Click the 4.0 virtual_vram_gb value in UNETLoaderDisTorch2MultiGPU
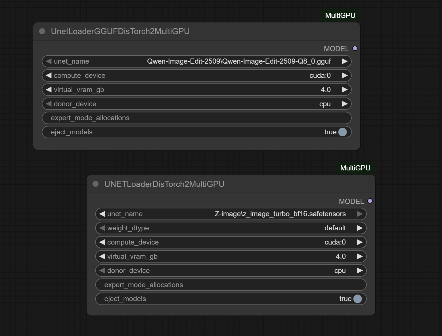This screenshot has width=442, height=336. coord(341,256)
